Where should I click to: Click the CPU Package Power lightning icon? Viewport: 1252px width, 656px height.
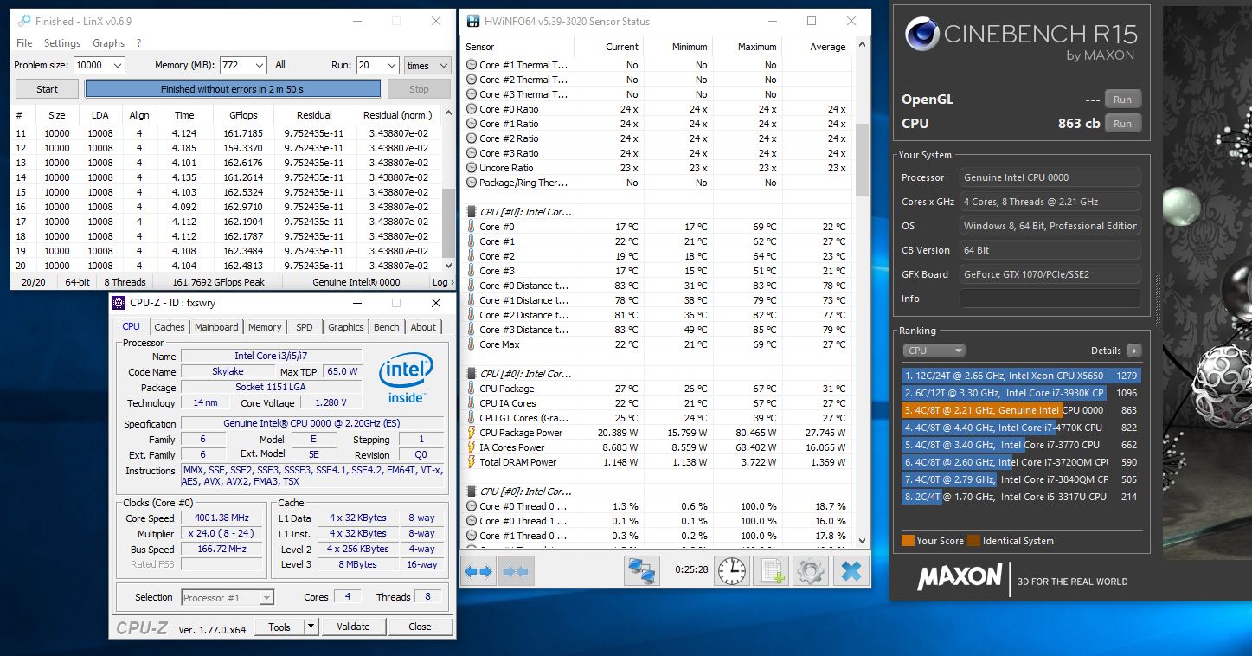(x=472, y=433)
